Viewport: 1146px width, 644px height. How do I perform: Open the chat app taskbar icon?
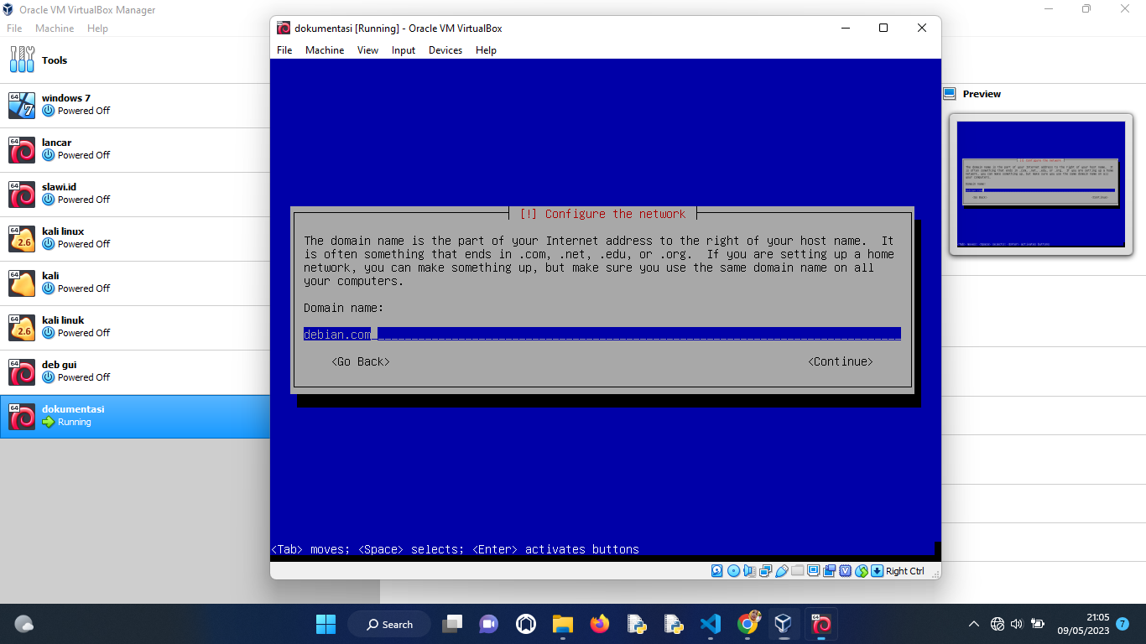click(488, 624)
